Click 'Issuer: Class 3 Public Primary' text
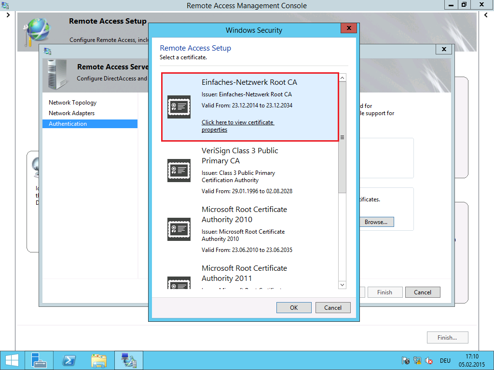The width and height of the screenshot is (494, 370). click(x=238, y=173)
